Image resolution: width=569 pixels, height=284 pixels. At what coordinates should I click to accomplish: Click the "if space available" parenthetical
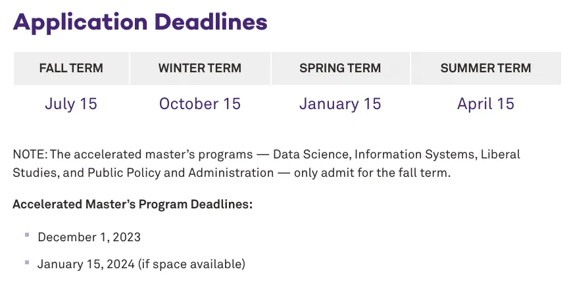pos(191,264)
